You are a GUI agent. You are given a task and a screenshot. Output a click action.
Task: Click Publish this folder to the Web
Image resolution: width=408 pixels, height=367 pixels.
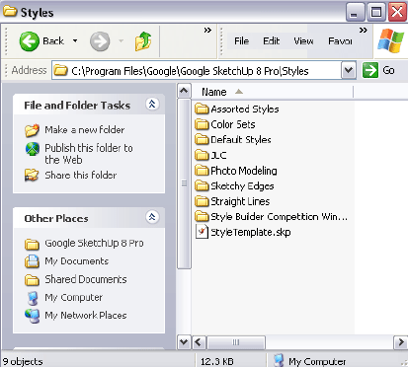click(x=89, y=154)
